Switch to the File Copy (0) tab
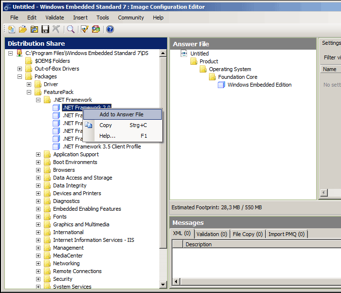Image resolution: width=341 pixels, height=293 pixels. (247, 234)
